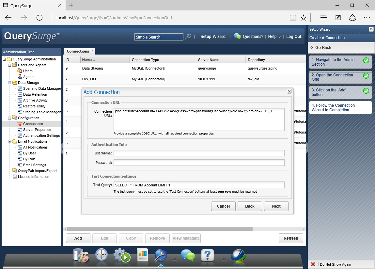Screen dimensions: 375x269
Task: Click the magnifying glass search icon
Action: tap(188, 37)
